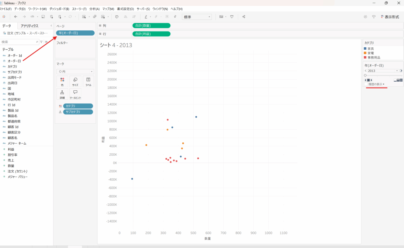Click the ラベル (Label) marks button
The width and height of the screenshot is (404, 248).
(x=88, y=81)
